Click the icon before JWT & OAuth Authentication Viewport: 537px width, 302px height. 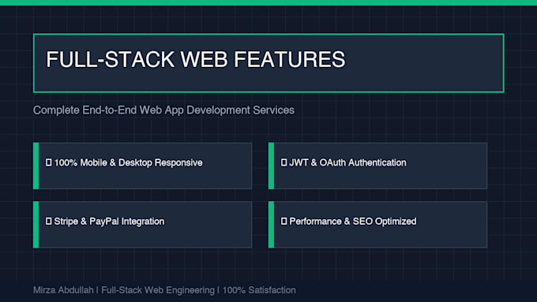click(284, 162)
